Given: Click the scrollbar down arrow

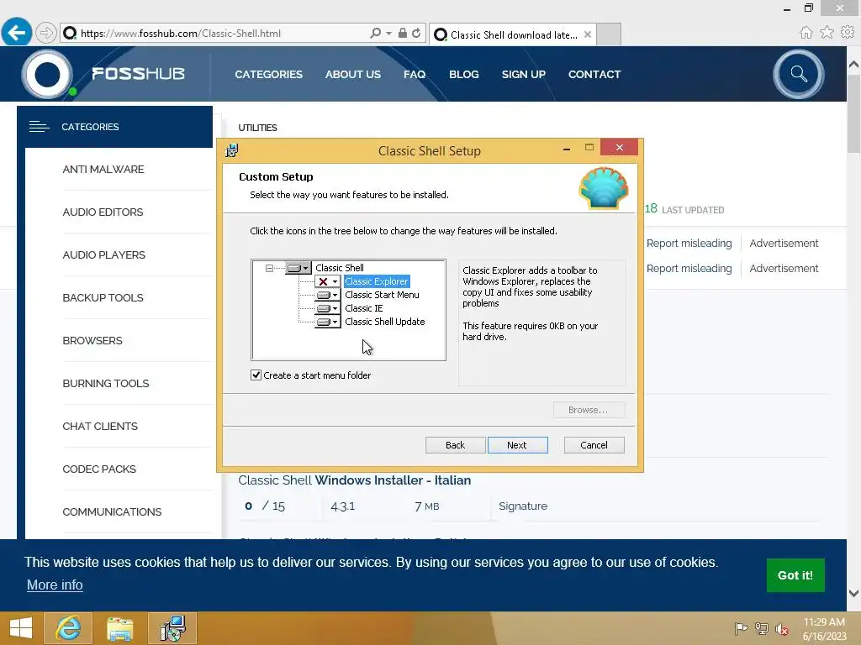Looking at the screenshot, I should 853,593.
